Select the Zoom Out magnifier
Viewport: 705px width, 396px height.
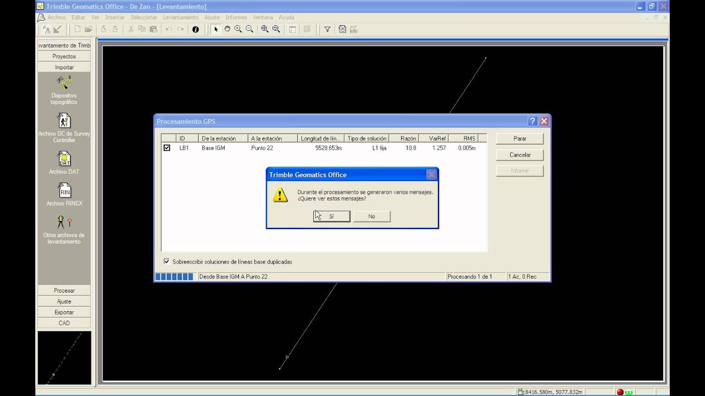[250, 29]
